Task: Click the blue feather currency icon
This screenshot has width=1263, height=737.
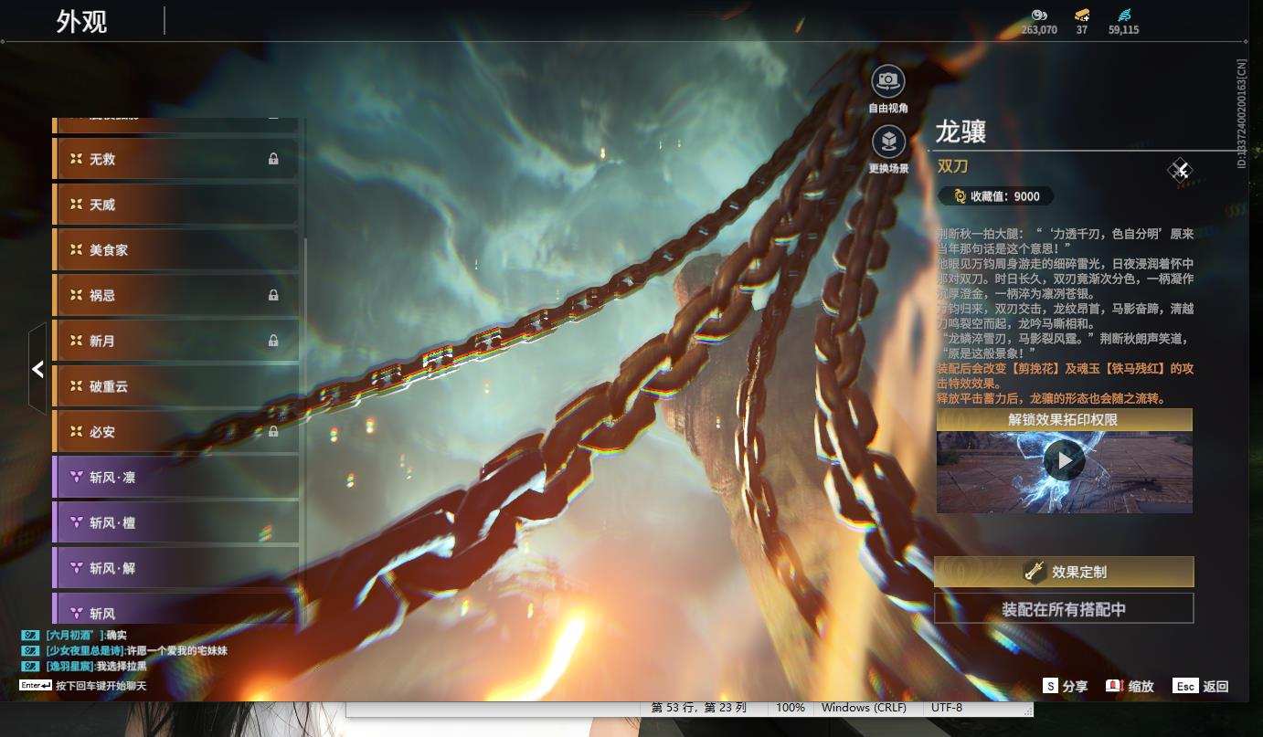Action: [x=1123, y=15]
